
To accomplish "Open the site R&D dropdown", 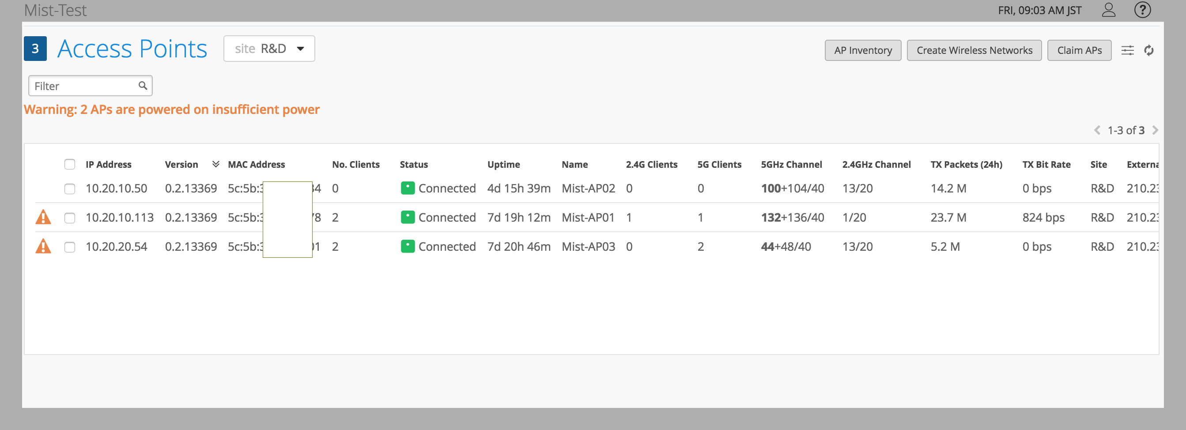I will pos(269,49).
